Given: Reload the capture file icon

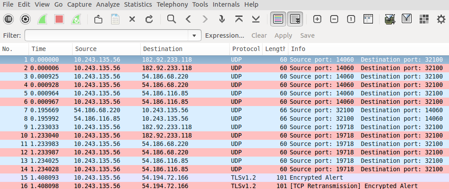Looking at the screenshot, I should pos(149,19).
